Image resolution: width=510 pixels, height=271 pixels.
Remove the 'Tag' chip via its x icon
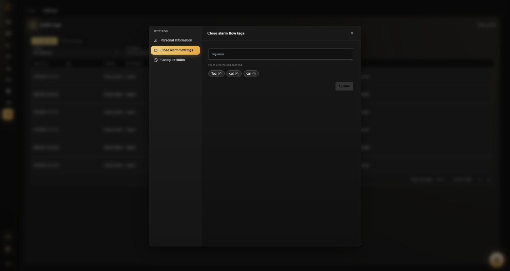(220, 74)
